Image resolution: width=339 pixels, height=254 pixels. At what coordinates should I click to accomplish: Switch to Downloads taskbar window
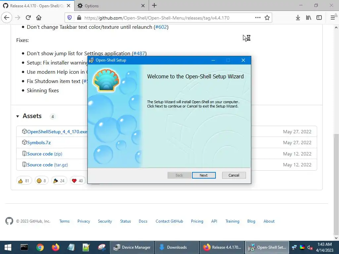(177, 247)
